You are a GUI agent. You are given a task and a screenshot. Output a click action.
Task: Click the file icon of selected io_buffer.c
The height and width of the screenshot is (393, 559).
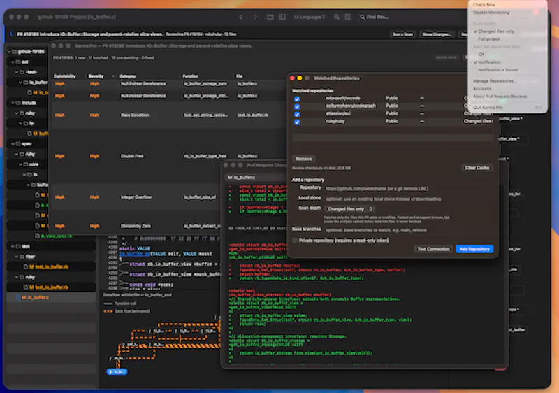pyautogui.click(x=18, y=297)
